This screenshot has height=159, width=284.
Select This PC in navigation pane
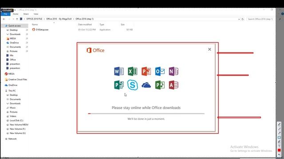pos(12,91)
